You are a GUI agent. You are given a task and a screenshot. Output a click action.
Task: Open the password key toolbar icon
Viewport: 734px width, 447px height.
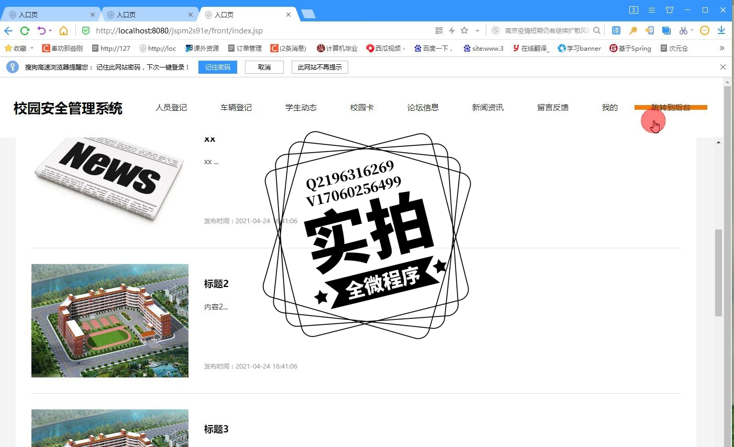pos(633,30)
